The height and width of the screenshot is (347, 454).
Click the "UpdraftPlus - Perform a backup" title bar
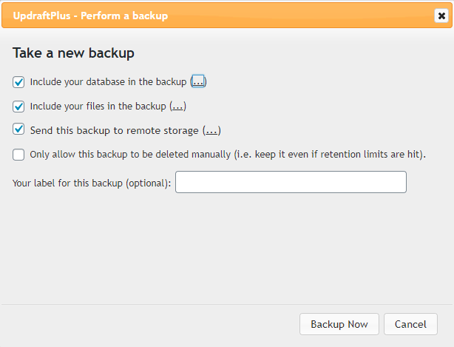point(148,16)
